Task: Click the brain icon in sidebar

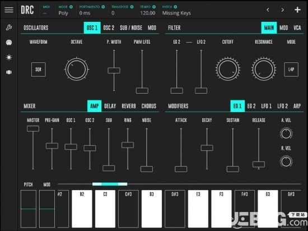Action: tap(9, 42)
